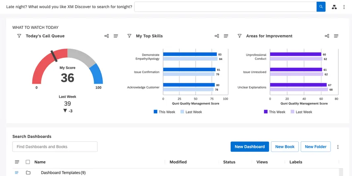Filter the Today's Call Queue widget
Screen dimensions: 352x176
pos(19,36)
